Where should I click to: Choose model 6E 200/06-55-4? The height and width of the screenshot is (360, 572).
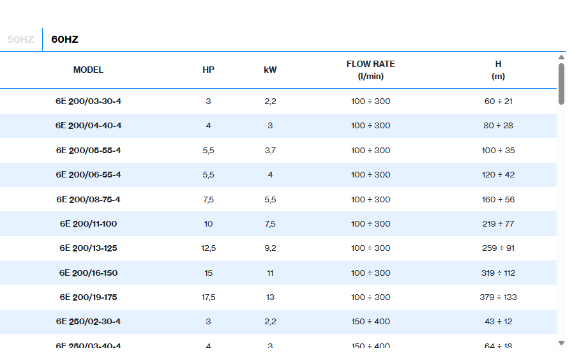click(x=88, y=175)
